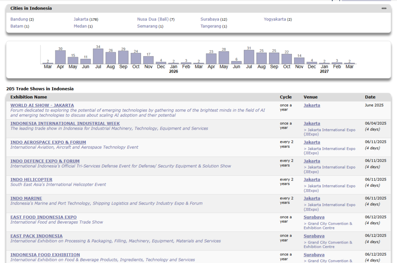Open the Tangerang city link
Screen dimensions: 397x263
tap(211, 26)
